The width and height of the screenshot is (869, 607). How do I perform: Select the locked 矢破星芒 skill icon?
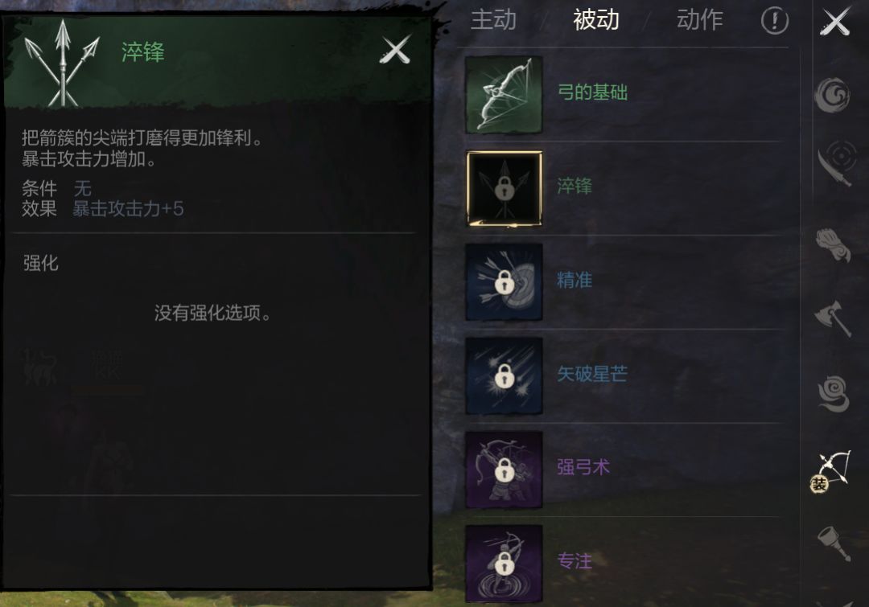pos(504,376)
